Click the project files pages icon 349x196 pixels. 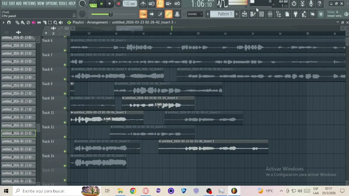tap(287, 14)
